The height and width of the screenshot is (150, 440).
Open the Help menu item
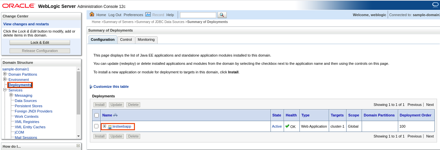(170, 15)
